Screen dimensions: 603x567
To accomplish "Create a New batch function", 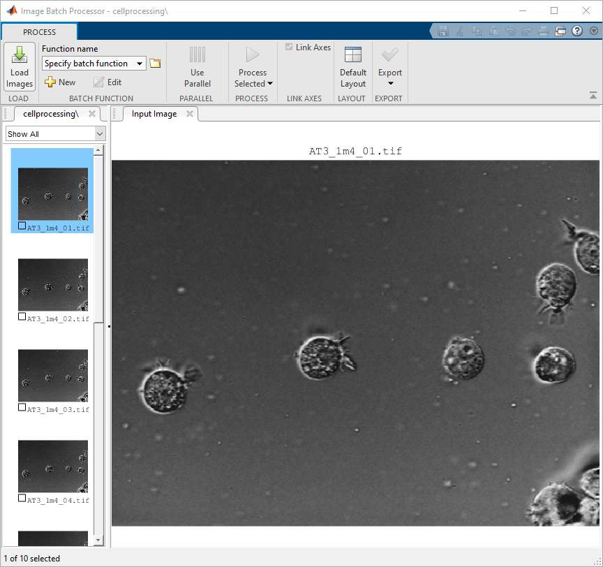I will [x=60, y=82].
